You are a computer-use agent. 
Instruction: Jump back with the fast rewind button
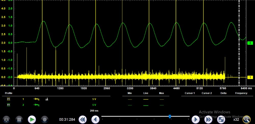(x=82, y=119)
